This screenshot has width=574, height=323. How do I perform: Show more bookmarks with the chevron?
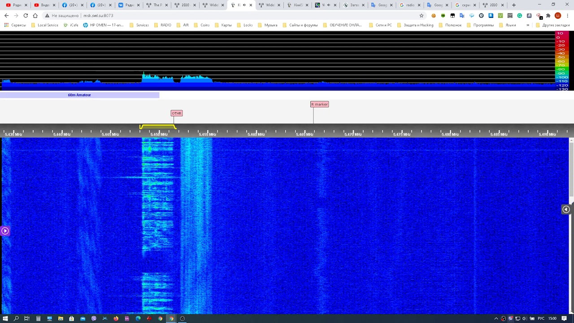coord(527,25)
